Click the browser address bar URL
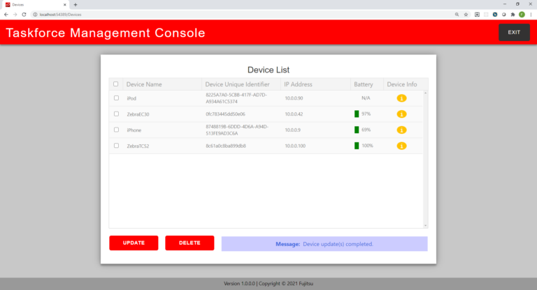Viewport: 537px width, 290px height. [60, 15]
